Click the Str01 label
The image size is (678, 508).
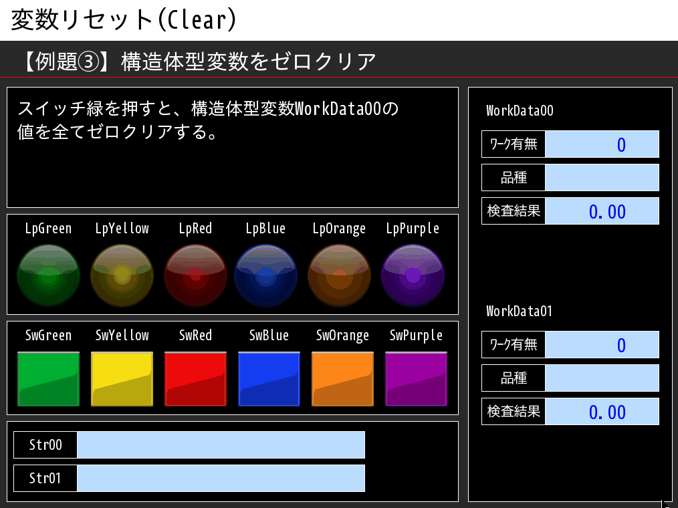tap(45, 478)
